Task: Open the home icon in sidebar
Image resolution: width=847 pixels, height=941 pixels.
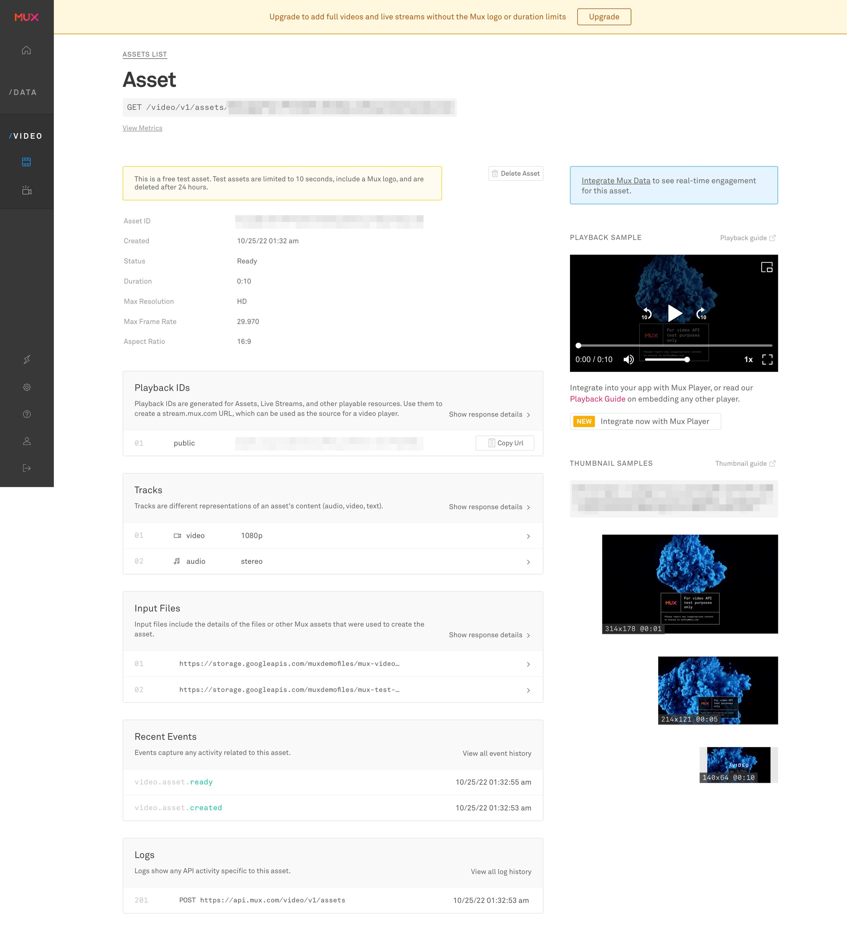Action: coord(26,50)
